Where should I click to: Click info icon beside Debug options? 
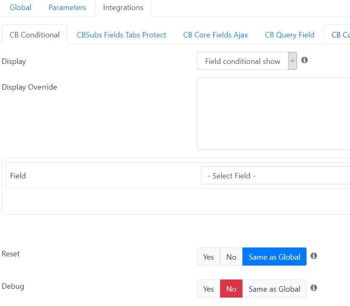coord(314,288)
